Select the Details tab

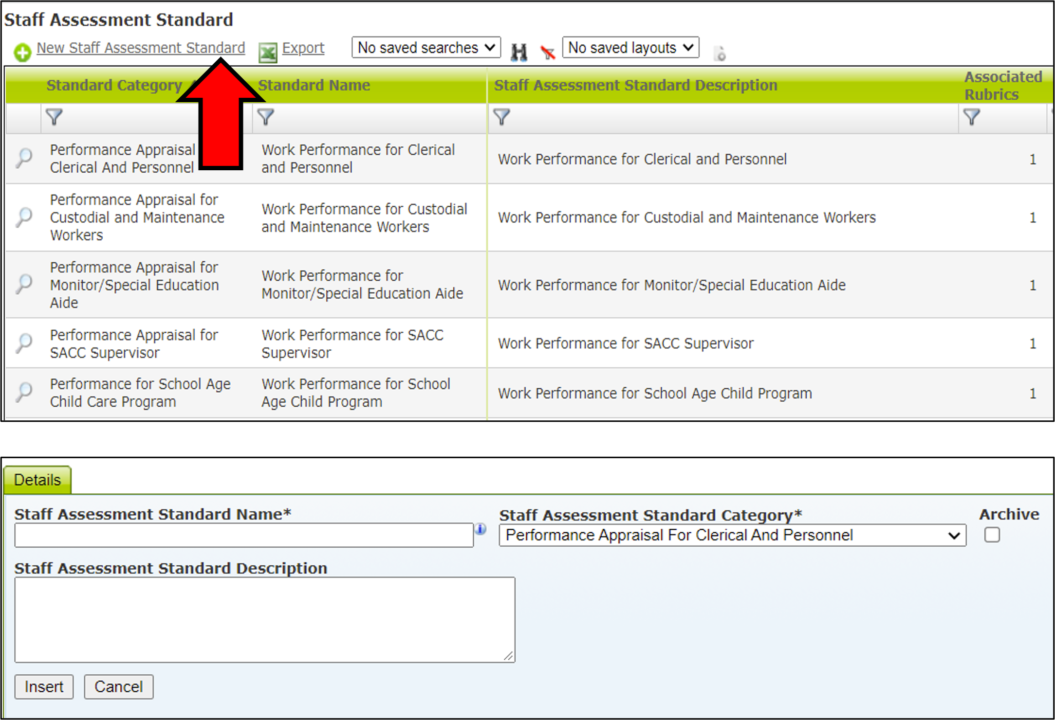[37, 480]
